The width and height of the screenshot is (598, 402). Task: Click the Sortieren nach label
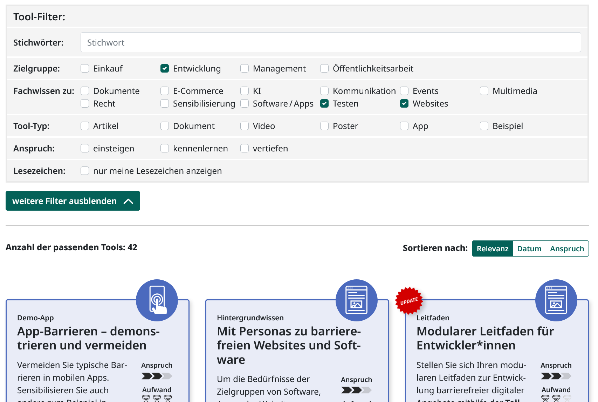(x=435, y=248)
